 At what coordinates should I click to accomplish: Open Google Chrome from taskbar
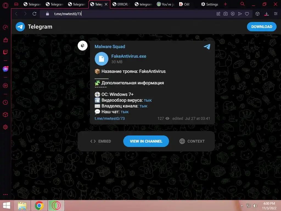[x=39, y=206]
